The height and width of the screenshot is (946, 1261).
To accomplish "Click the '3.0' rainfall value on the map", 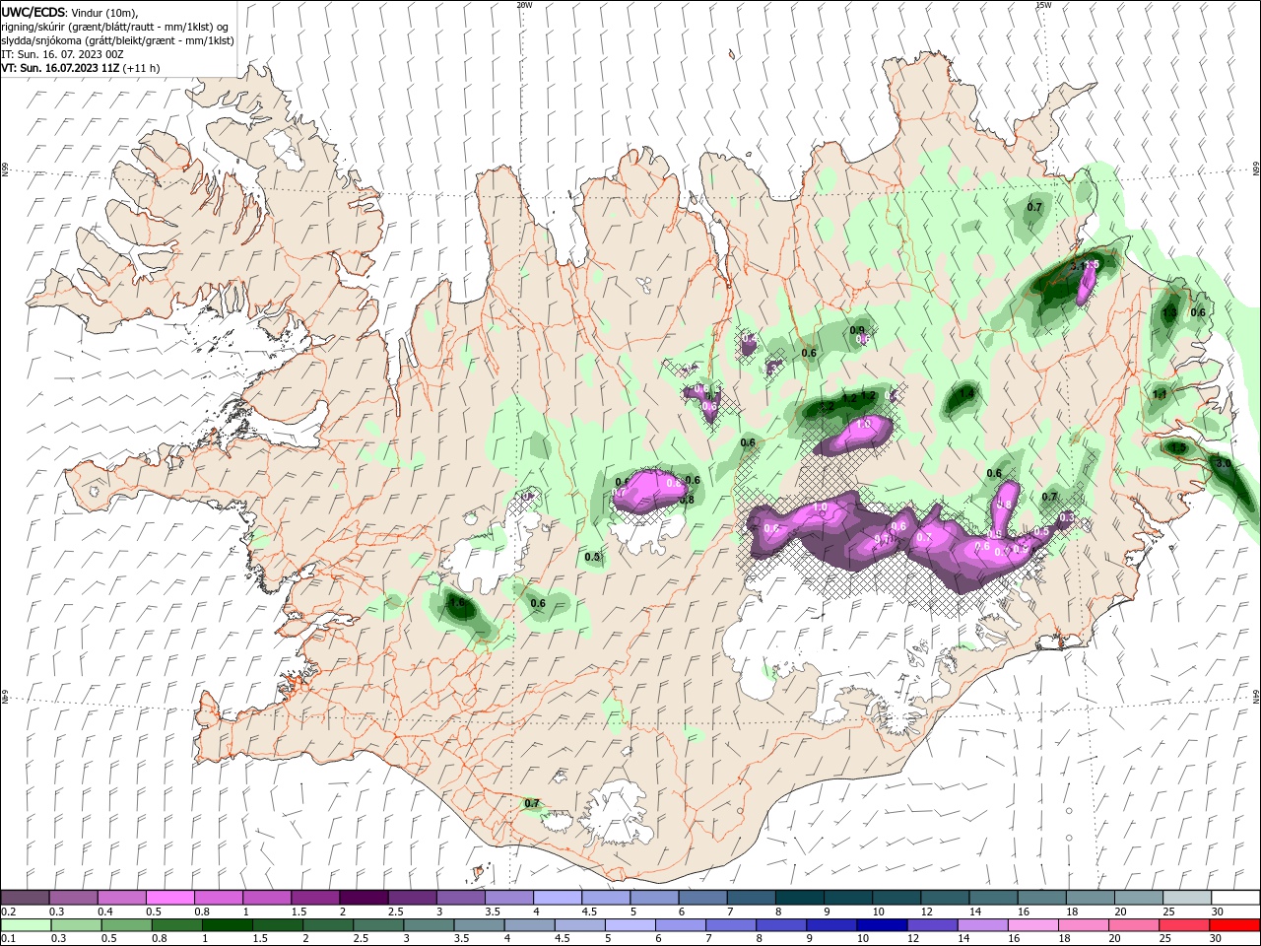I will pyautogui.click(x=1224, y=462).
